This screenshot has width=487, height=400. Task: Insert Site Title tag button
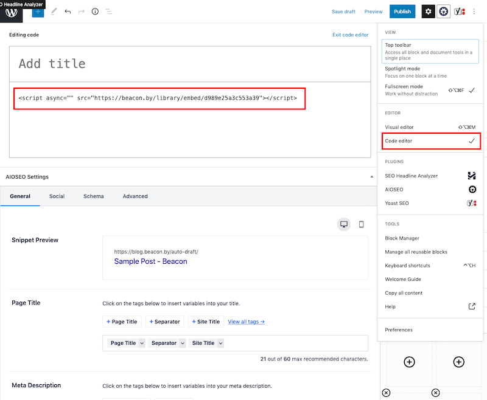tap(206, 322)
